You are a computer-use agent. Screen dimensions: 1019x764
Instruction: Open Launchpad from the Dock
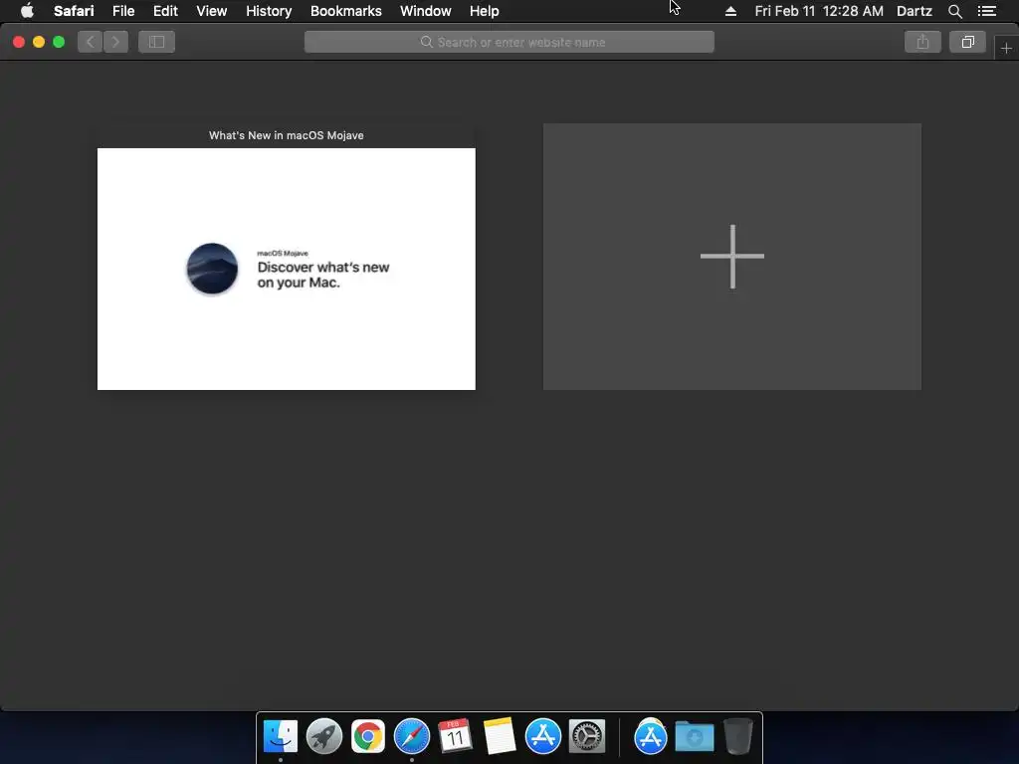(323, 736)
